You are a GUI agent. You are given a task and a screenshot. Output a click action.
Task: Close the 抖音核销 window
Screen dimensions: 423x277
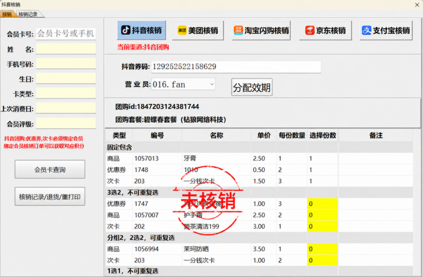pos(417,5)
